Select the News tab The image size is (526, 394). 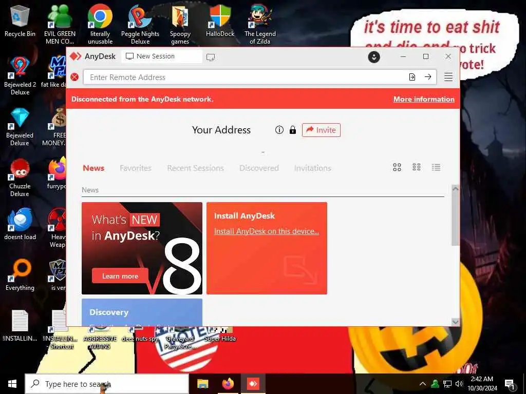(x=93, y=168)
